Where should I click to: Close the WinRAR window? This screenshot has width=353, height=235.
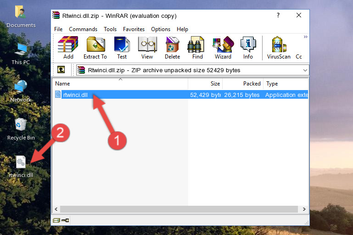[299, 15]
